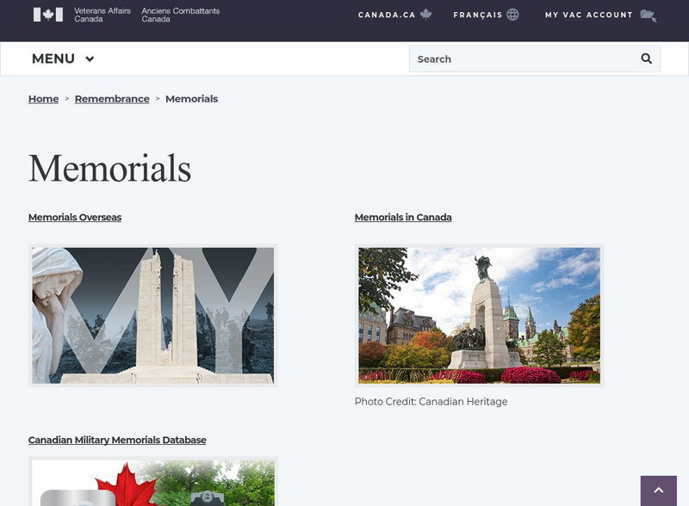Click the magnifying glass search icon
The height and width of the screenshot is (506, 689).
point(644,59)
